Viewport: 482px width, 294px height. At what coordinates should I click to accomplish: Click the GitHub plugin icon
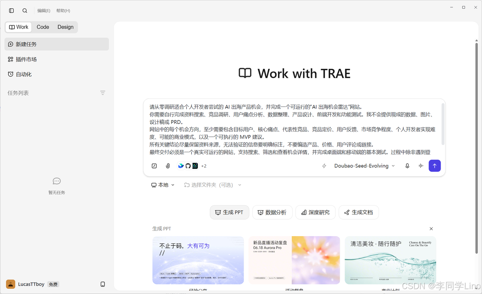(x=188, y=166)
